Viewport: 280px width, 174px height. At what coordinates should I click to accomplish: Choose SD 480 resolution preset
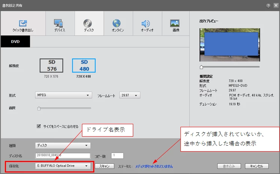tap(84, 65)
